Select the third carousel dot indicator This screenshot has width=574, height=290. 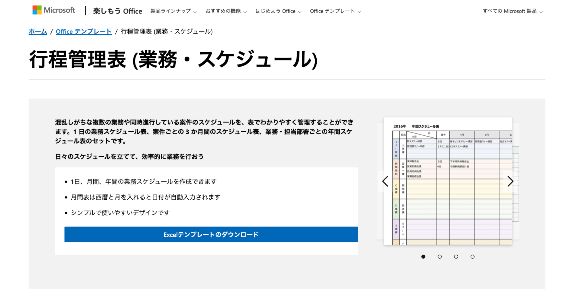pos(456,257)
